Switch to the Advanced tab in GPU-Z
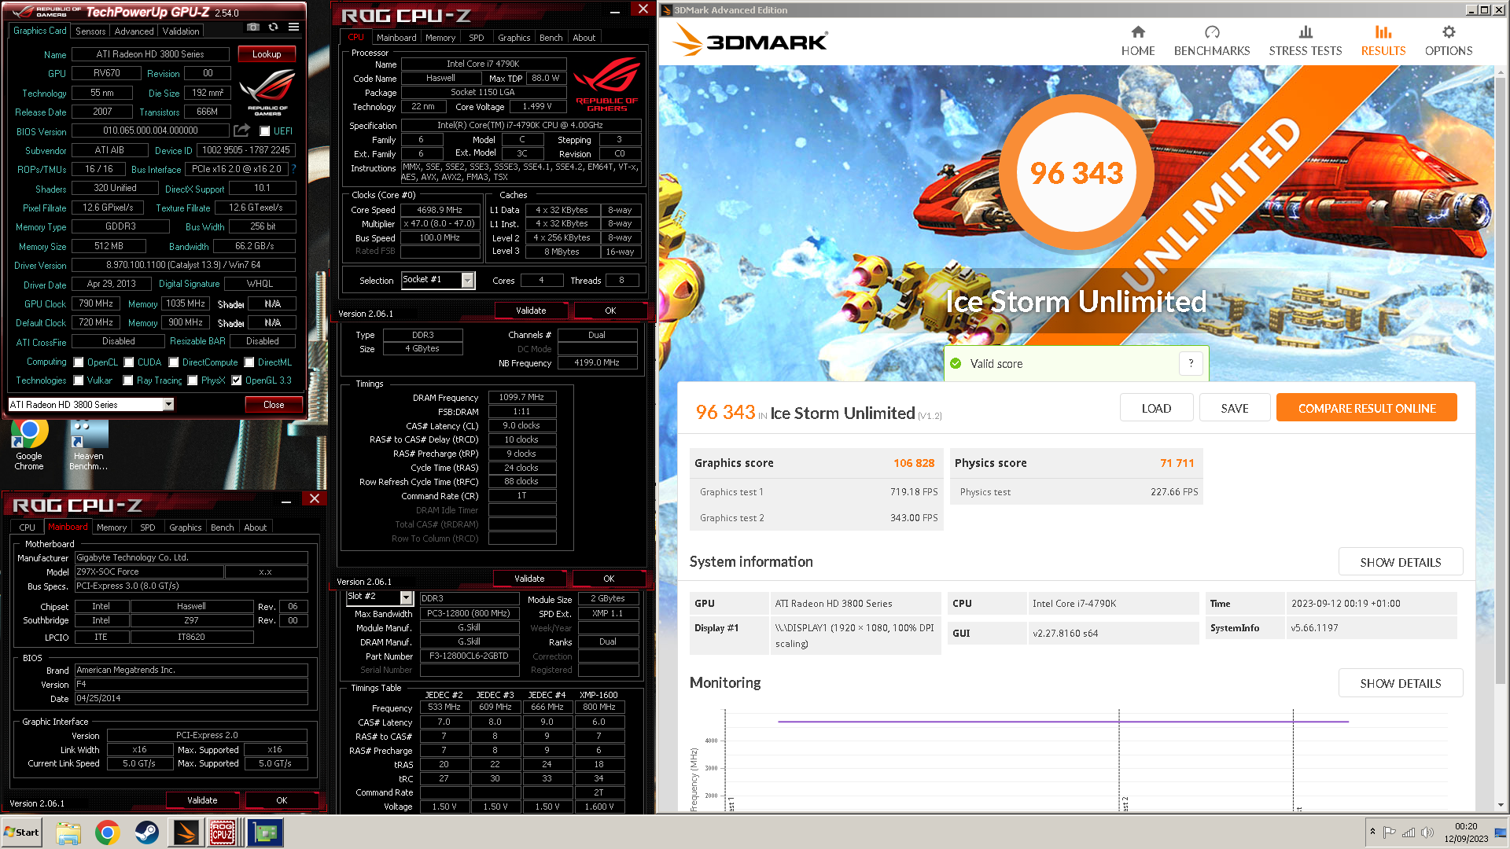The image size is (1510, 849). click(x=134, y=31)
